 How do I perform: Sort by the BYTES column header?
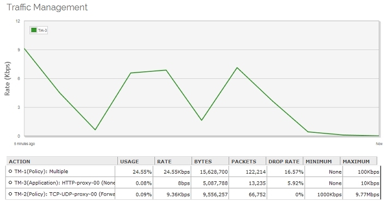210,161
